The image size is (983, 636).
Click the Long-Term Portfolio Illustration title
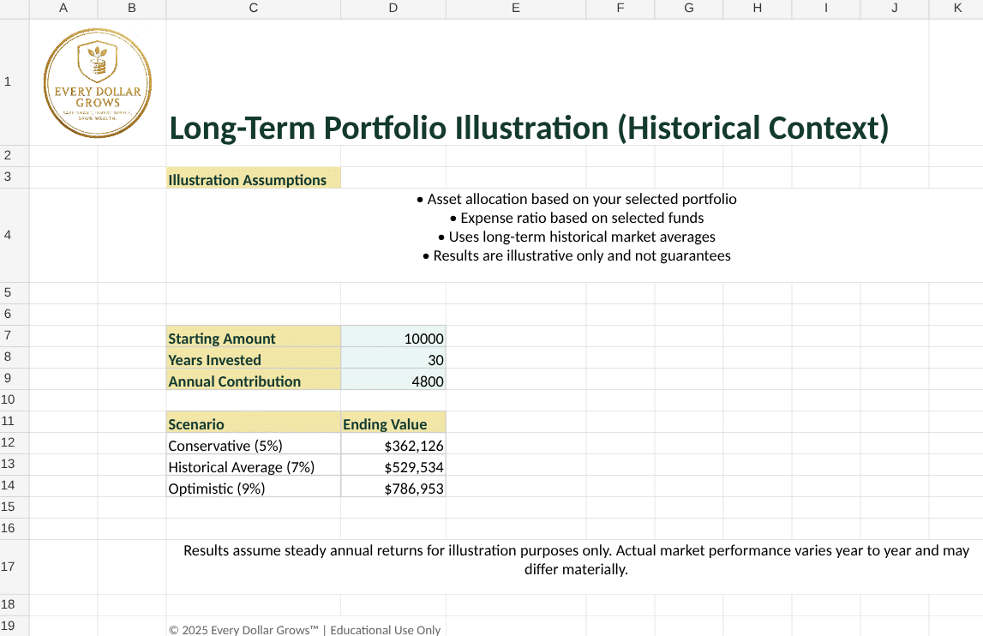click(x=529, y=128)
